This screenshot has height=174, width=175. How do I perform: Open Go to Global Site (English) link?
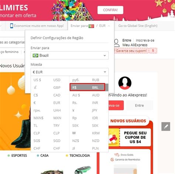coord(138,26)
